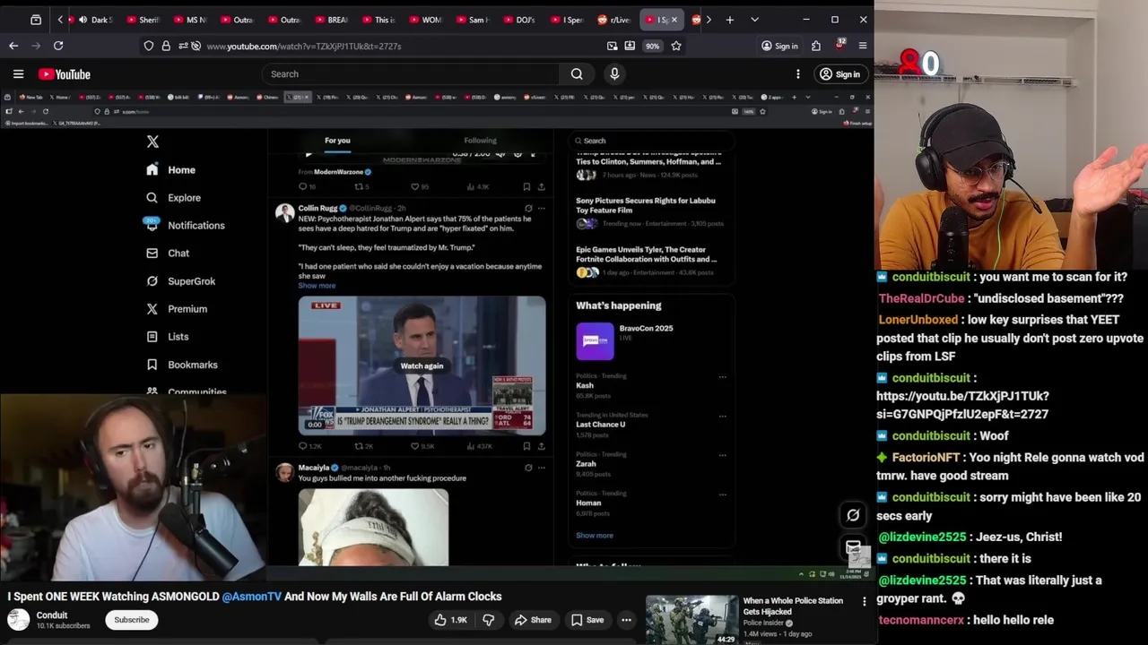
Task: Open SuperGrok in the X sidebar
Action: 181,281
